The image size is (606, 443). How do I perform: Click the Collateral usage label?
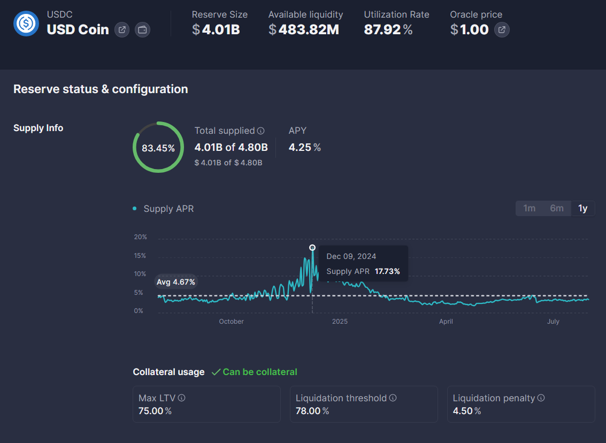click(168, 372)
